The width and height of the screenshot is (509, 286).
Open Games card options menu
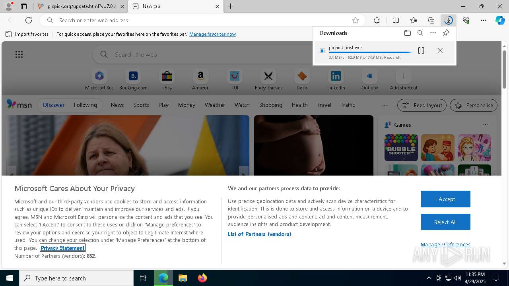pos(485,125)
